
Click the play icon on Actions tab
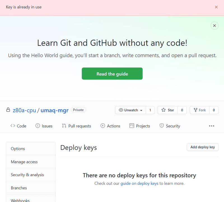(x=102, y=126)
